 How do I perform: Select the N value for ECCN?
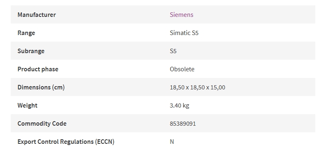(172, 142)
